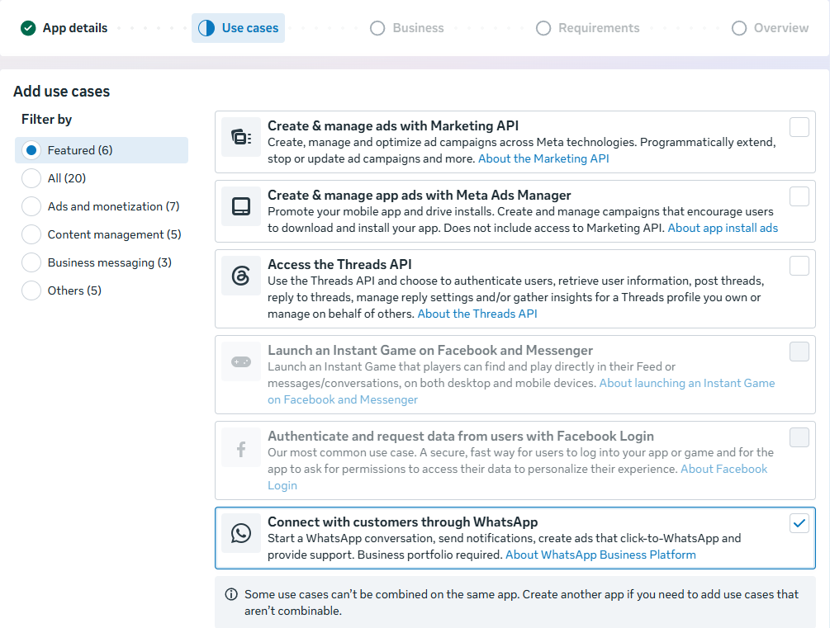Screen dimensions: 830x628
Task: Click the WhatsApp logo icon
Action: click(x=241, y=533)
